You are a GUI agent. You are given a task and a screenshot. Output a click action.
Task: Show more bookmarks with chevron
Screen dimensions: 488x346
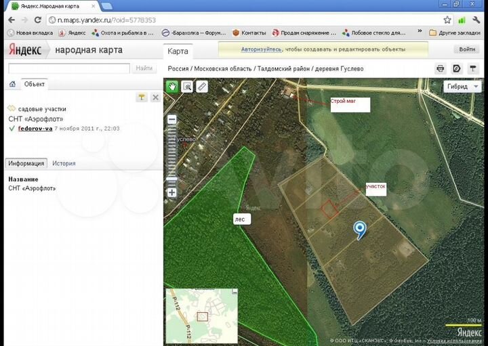(420, 31)
